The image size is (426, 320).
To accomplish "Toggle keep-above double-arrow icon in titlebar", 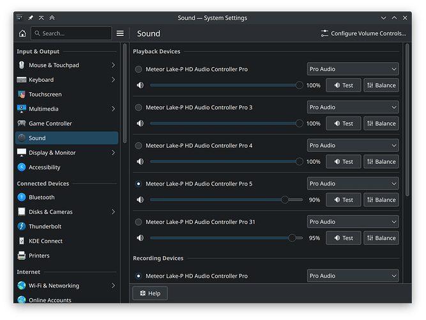I will 52,18.
